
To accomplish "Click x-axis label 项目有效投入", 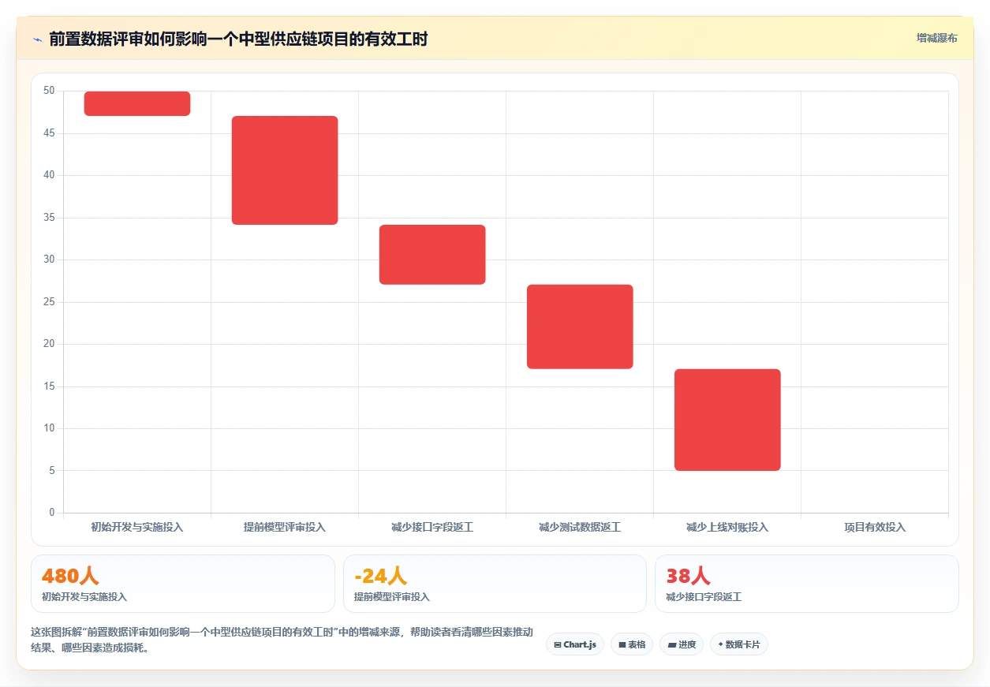I will [875, 527].
